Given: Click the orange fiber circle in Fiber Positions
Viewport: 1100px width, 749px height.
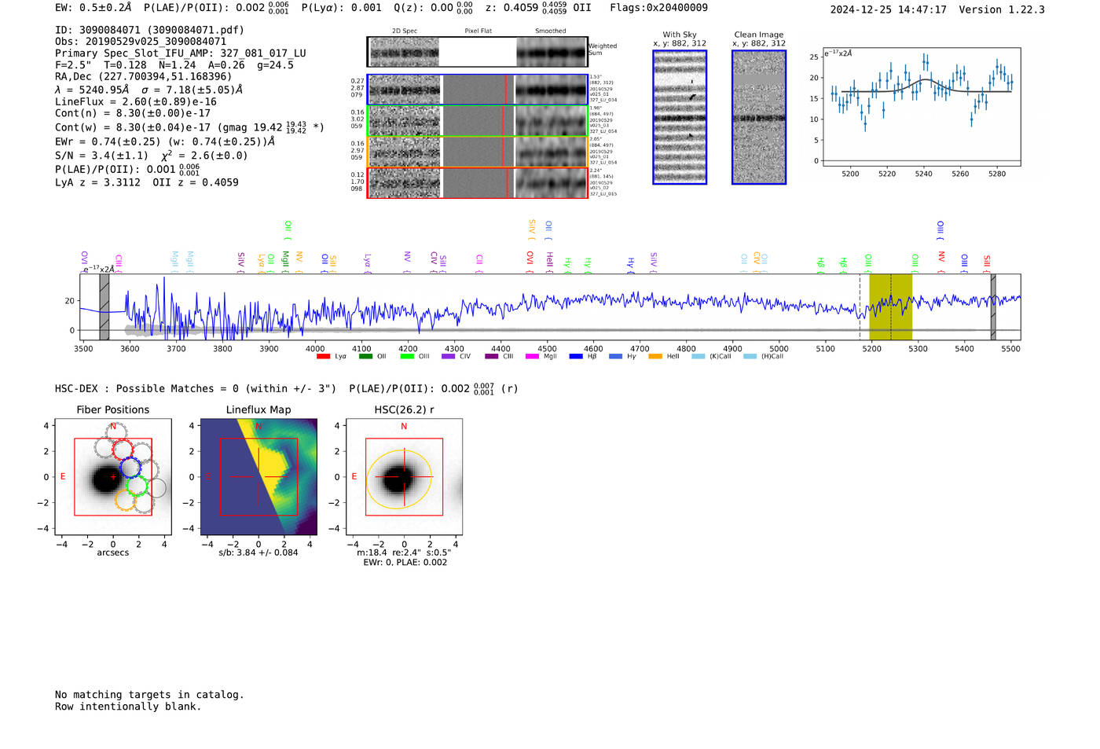Looking at the screenshot, I should pos(126,501).
